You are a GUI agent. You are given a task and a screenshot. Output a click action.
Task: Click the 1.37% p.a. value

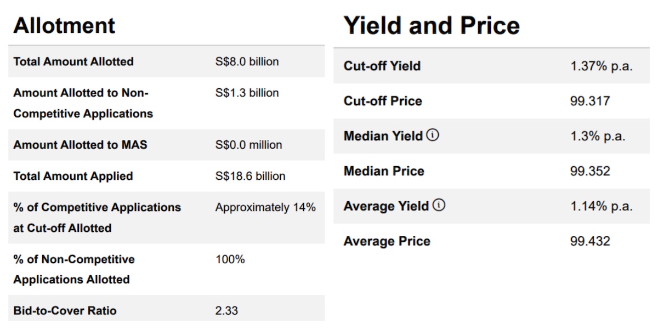pos(601,66)
